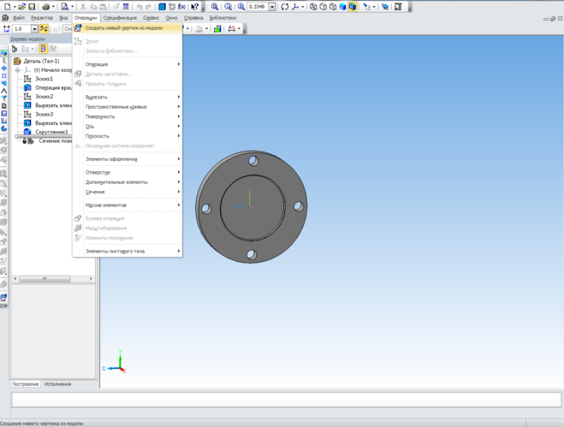Select Операция вращения in model tree
564x427 pixels.
[52, 87]
